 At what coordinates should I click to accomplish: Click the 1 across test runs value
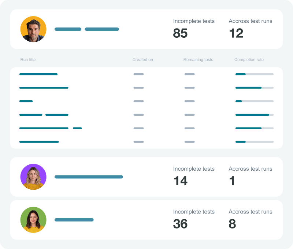point(232,181)
